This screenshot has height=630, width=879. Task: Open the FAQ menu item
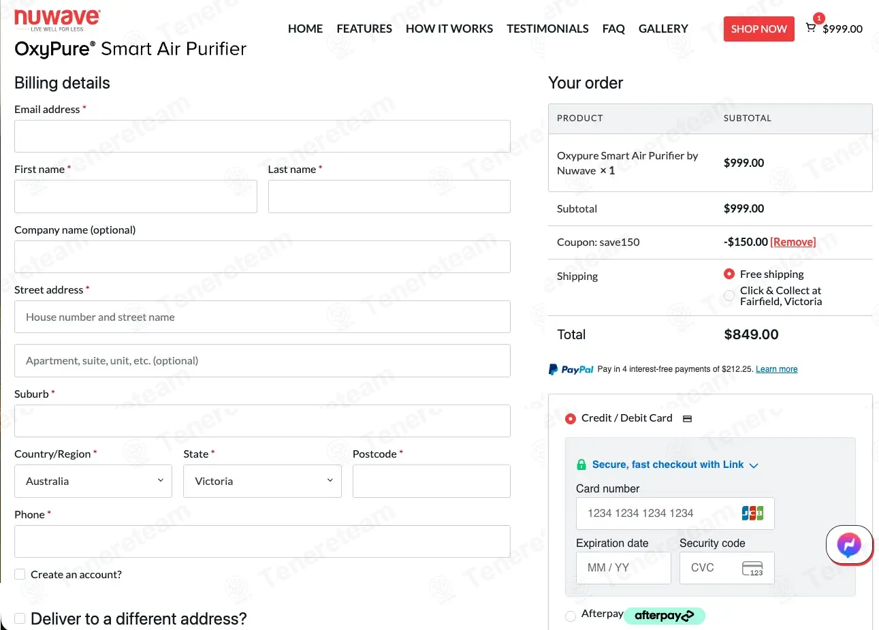(613, 29)
